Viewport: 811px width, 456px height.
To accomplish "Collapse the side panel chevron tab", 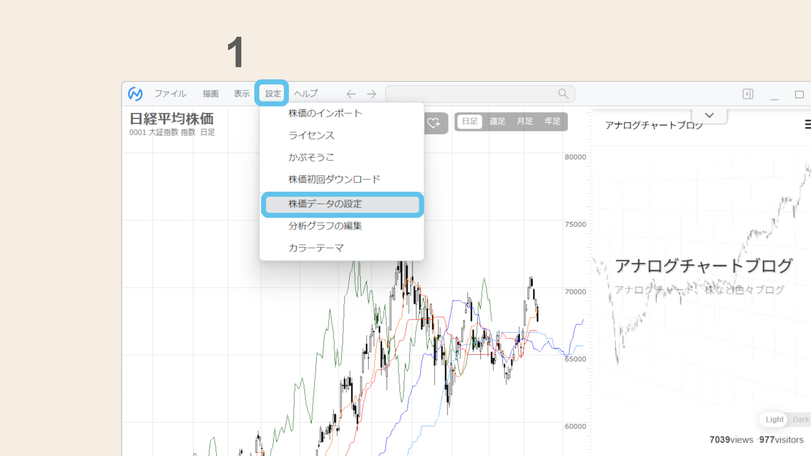I will pos(709,115).
